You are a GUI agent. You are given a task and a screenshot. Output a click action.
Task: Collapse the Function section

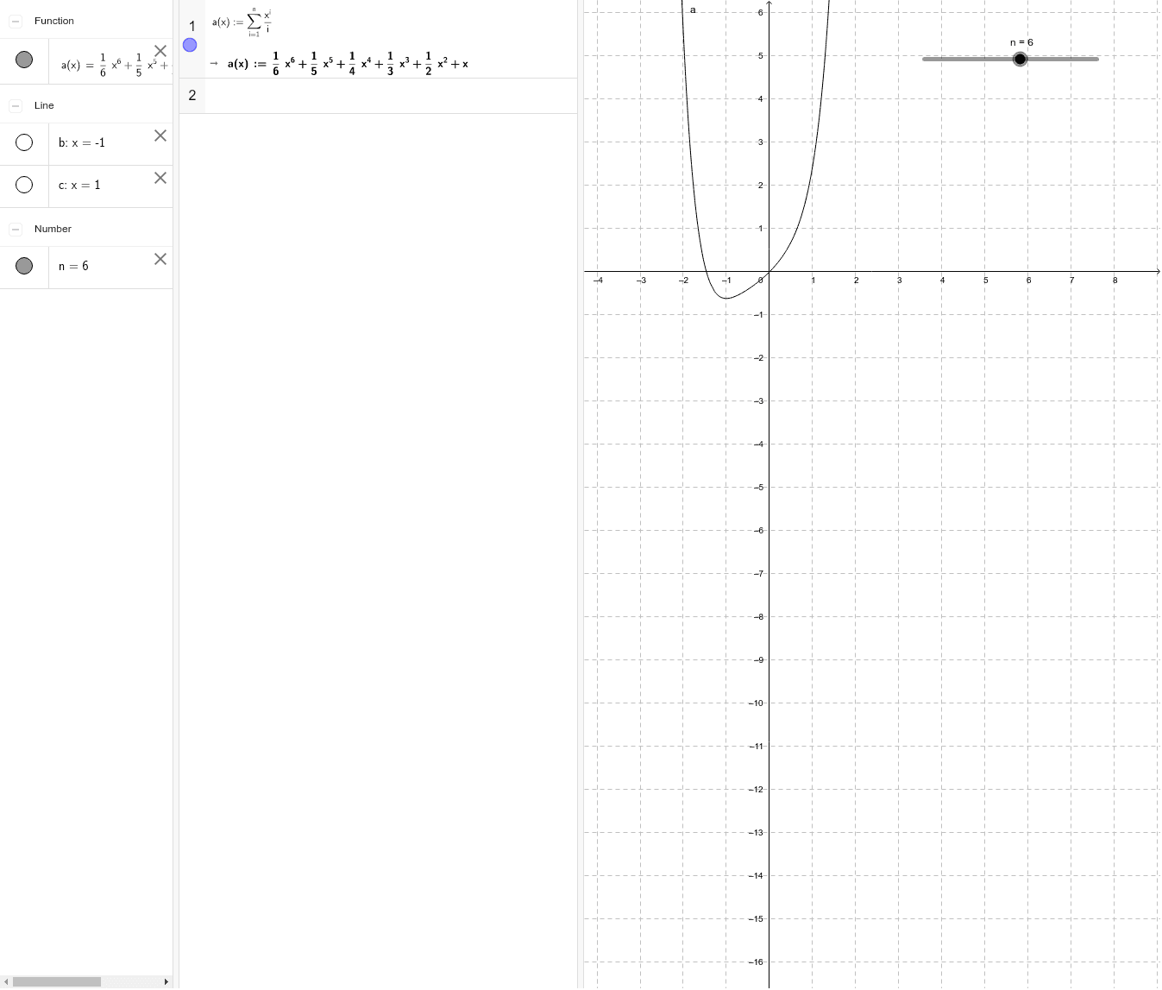(16, 20)
